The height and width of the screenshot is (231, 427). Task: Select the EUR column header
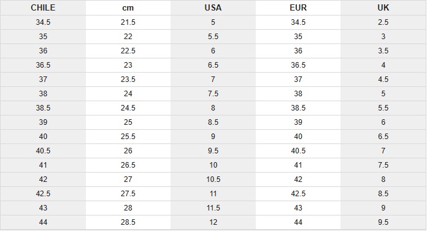pyautogui.click(x=298, y=7)
